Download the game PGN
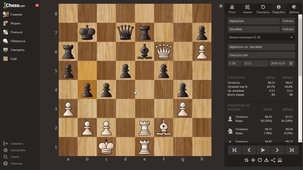Viewport: 303px width, 170px height. tap(266, 160)
